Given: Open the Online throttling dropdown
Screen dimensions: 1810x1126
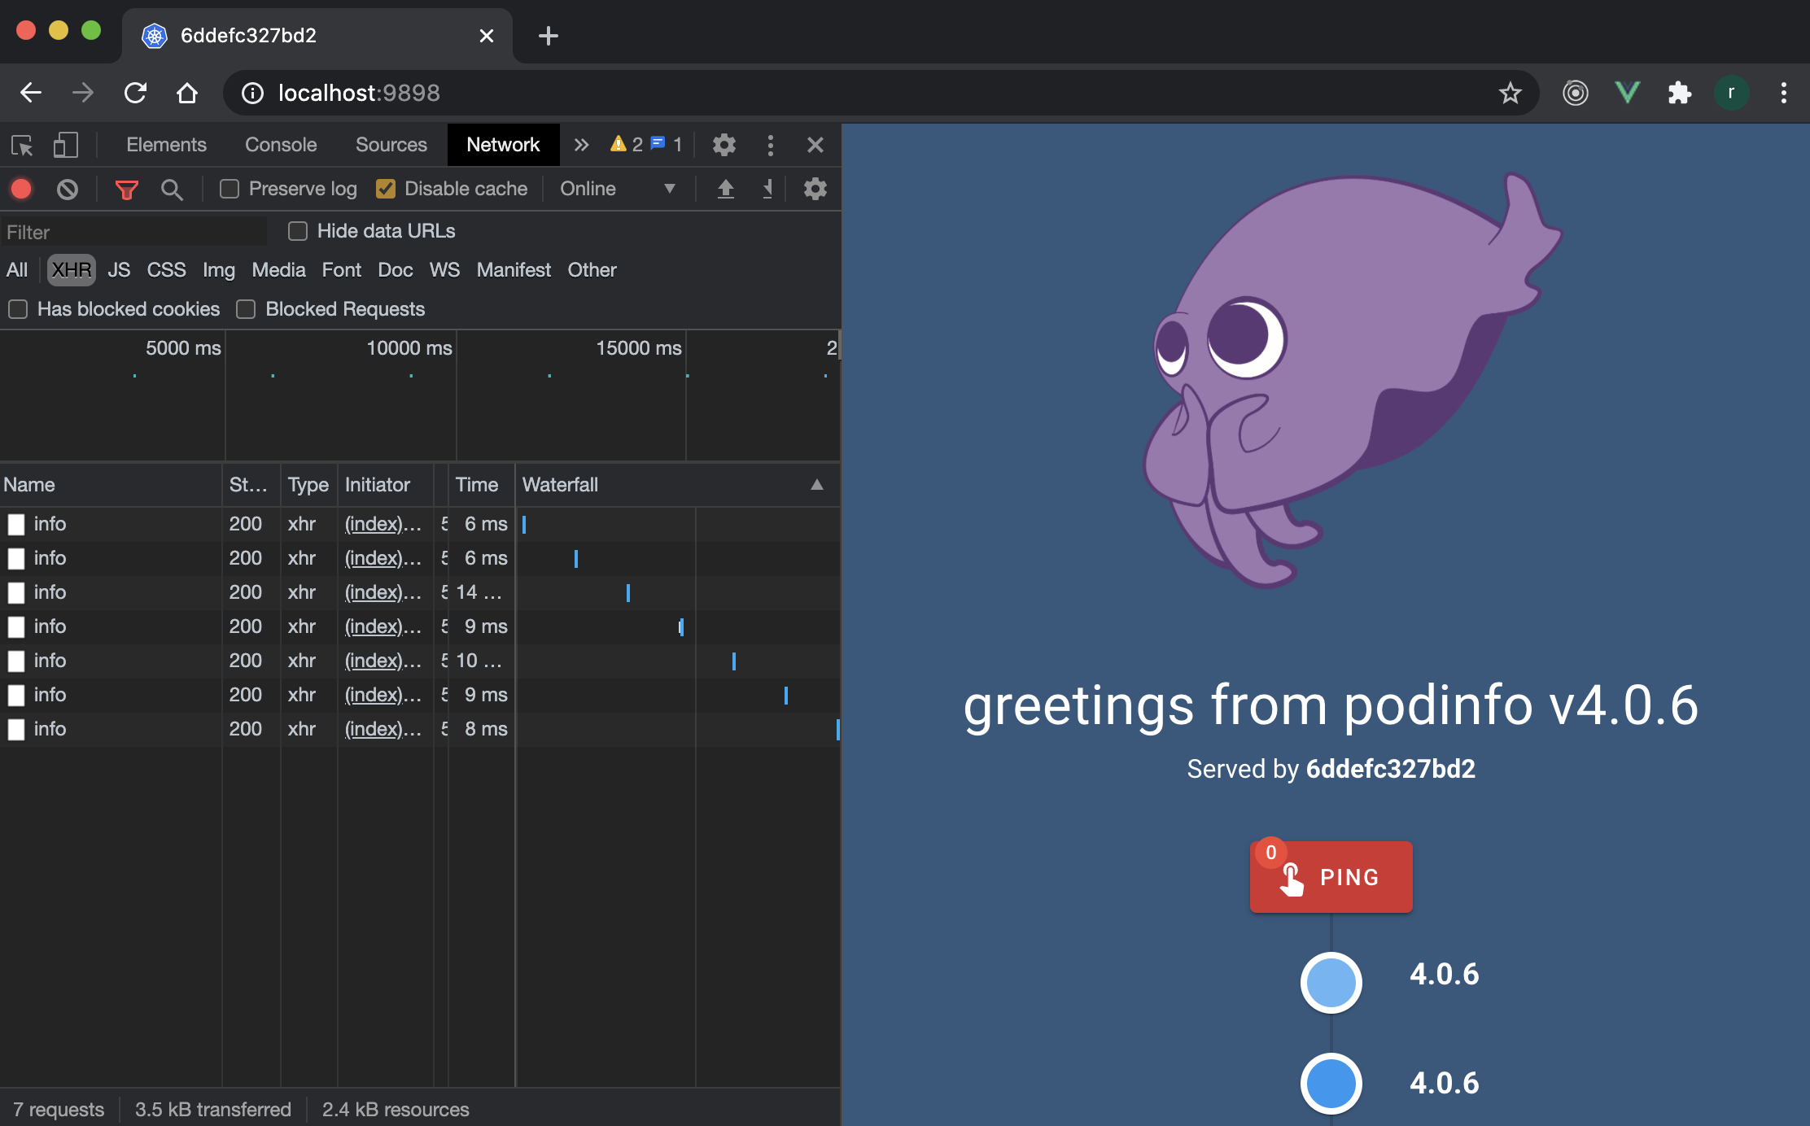Looking at the screenshot, I should 619,189.
